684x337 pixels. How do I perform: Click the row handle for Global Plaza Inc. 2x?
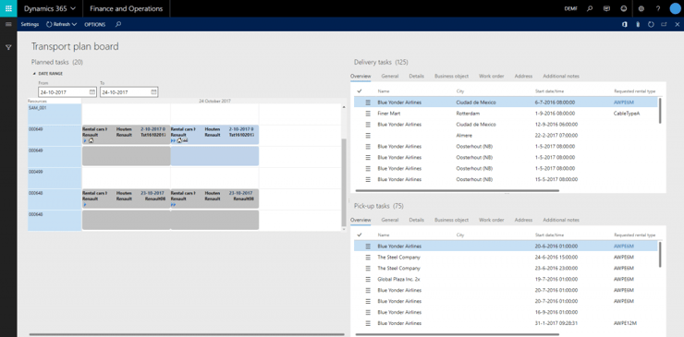(x=368, y=279)
